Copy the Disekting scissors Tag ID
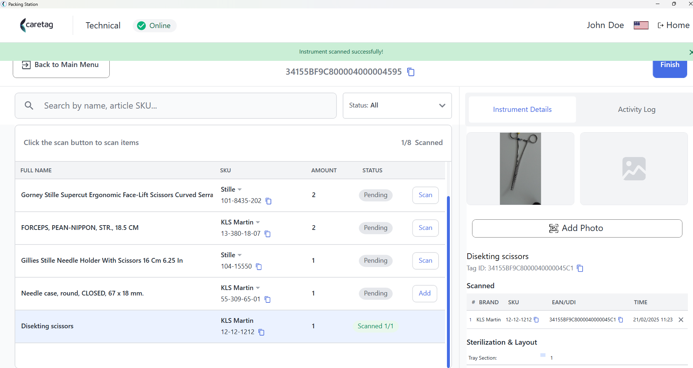 (580, 269)
